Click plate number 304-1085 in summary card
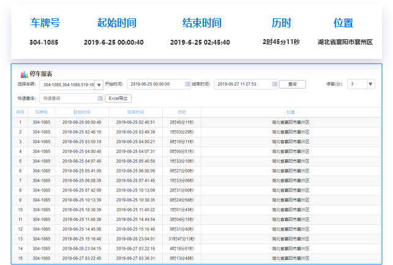393x265 pixels. (44, 42)
